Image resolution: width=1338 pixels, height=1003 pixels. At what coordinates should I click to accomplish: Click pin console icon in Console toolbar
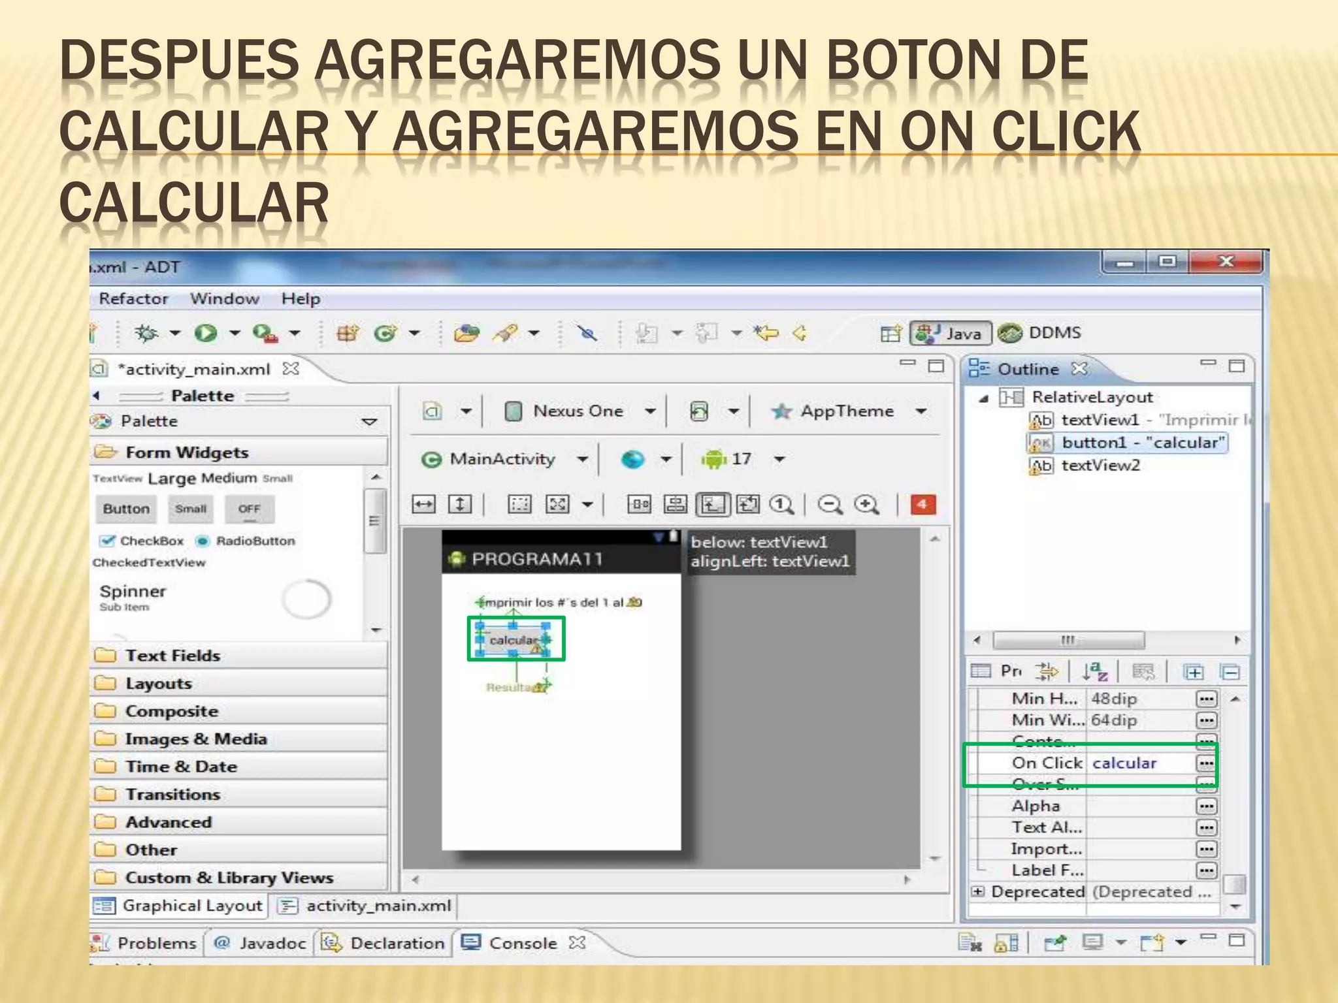1054,943
